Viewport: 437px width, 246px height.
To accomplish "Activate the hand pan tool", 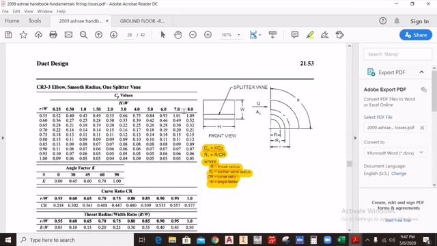I will [x=178, y=35].
